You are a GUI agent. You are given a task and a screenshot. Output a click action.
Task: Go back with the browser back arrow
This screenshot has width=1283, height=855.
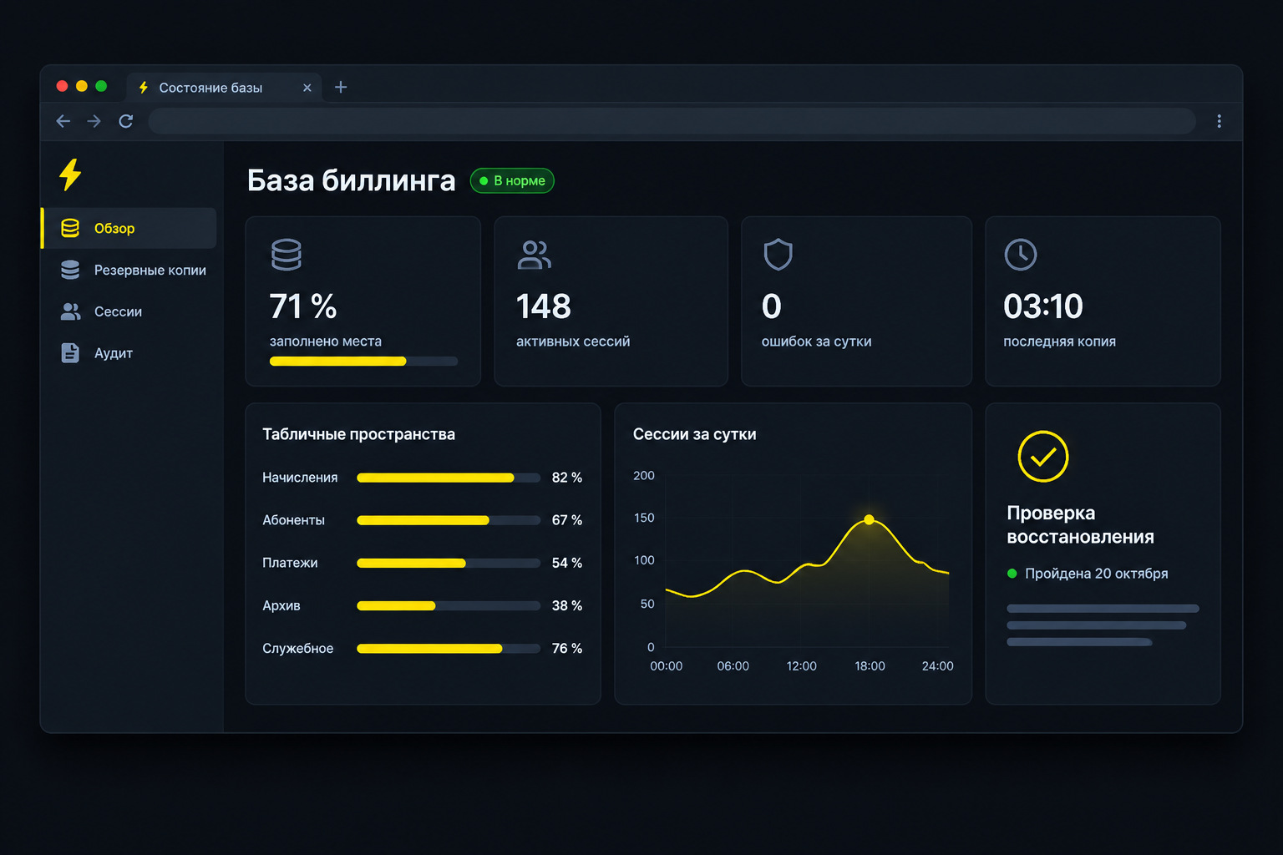pyautogui.click(x=63, y=121)
